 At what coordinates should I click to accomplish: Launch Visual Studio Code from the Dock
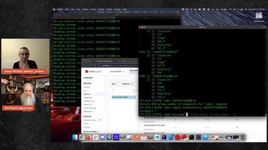pyautogui.click(x=157, y=137)
